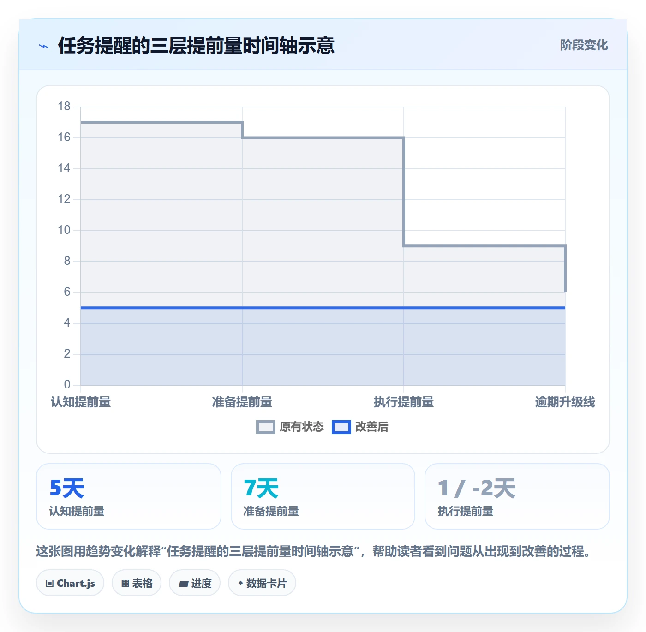
Task: Click the y-axis value 0
Action: coord(67,384)
